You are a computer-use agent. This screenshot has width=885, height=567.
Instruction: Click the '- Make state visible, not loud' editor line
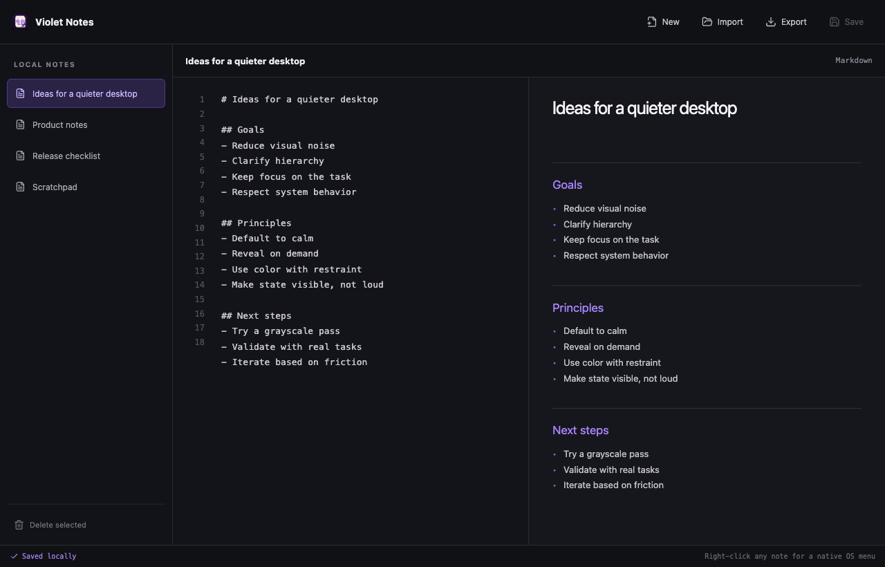click(302, 284)
